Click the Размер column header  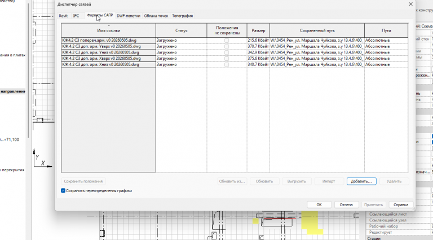[258, 30]
